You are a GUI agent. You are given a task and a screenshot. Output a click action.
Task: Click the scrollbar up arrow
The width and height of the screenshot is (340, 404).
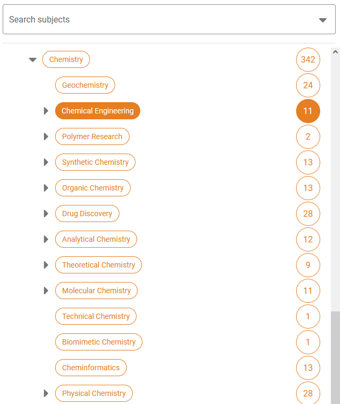tap(335, 52)
